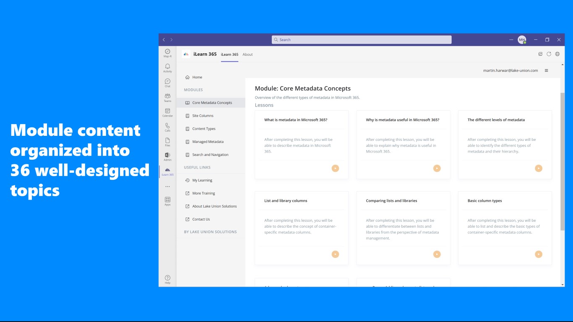573x322 pixels.
Task: Open the hamburger menu beside the email
Action: (546, 70)
